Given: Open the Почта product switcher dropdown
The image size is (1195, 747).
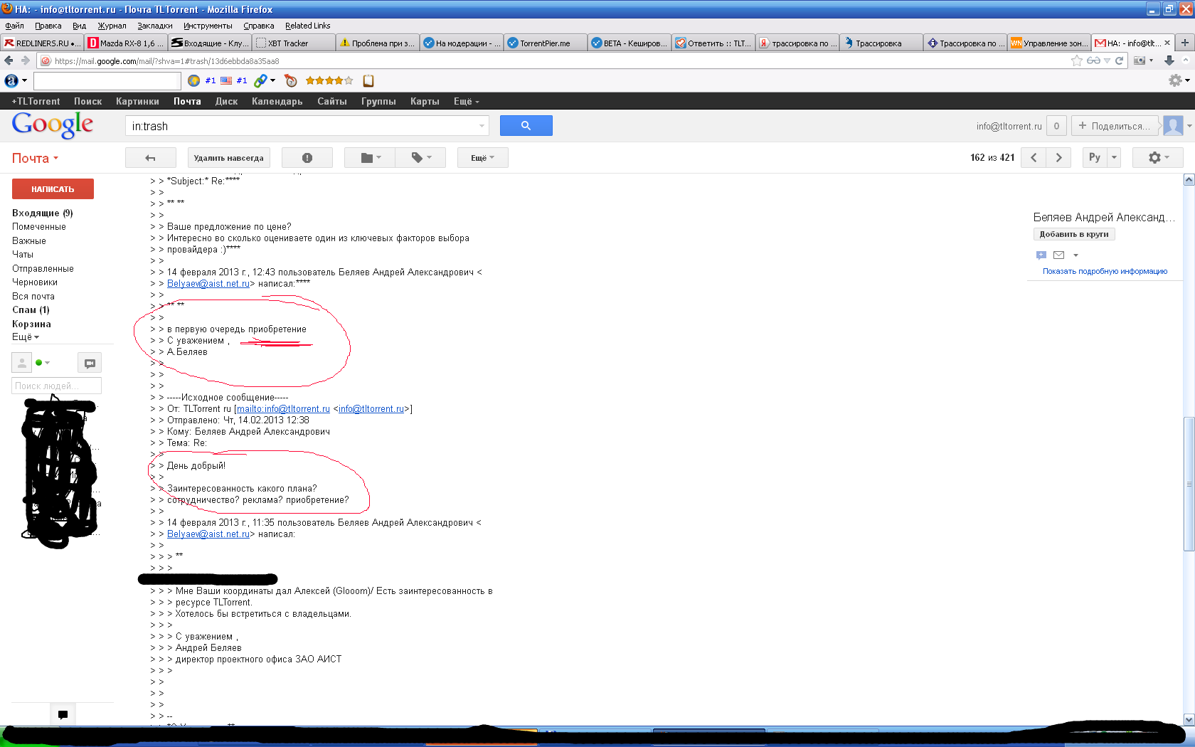Looking at the screenshot, I should [35, 159].
